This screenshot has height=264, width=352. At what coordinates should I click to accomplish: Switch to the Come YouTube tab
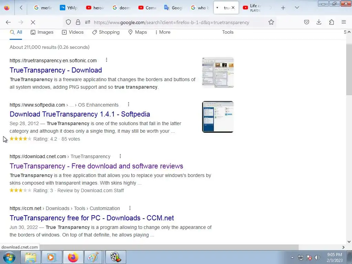click(147, 8)
